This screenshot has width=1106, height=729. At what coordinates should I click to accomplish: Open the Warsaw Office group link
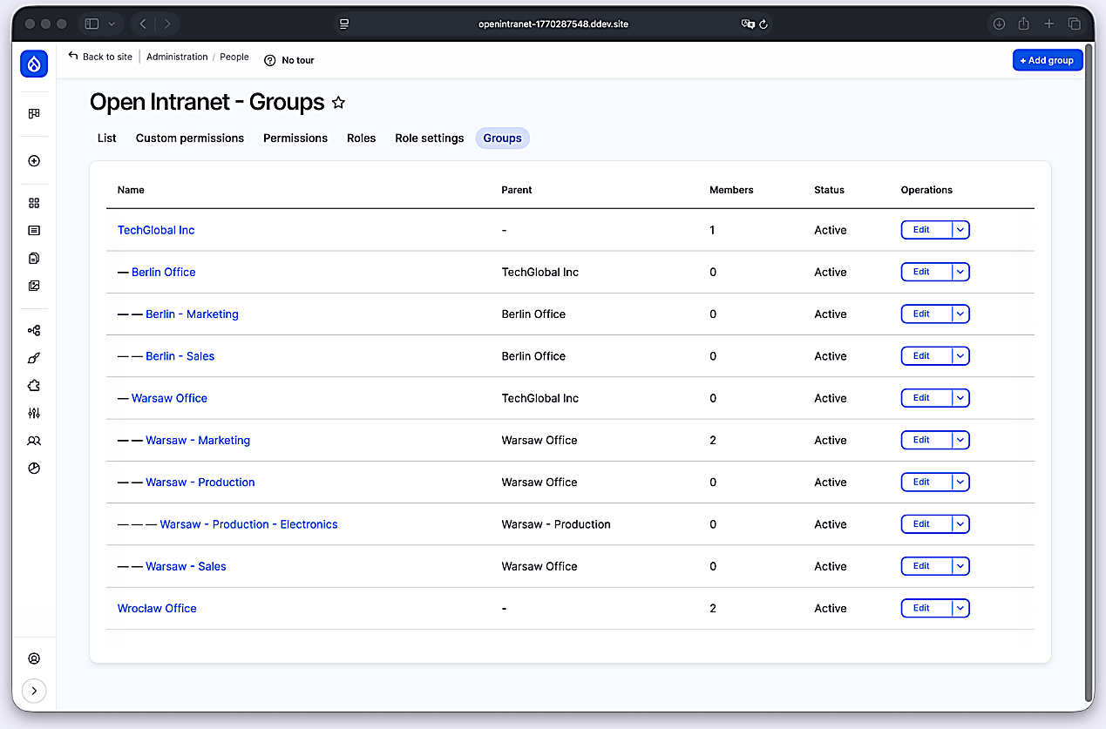point(169,398)
